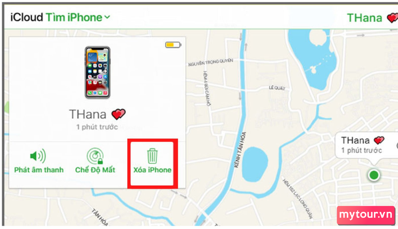
Task: Click the THana device name in panel
Action: pos(88,114)
